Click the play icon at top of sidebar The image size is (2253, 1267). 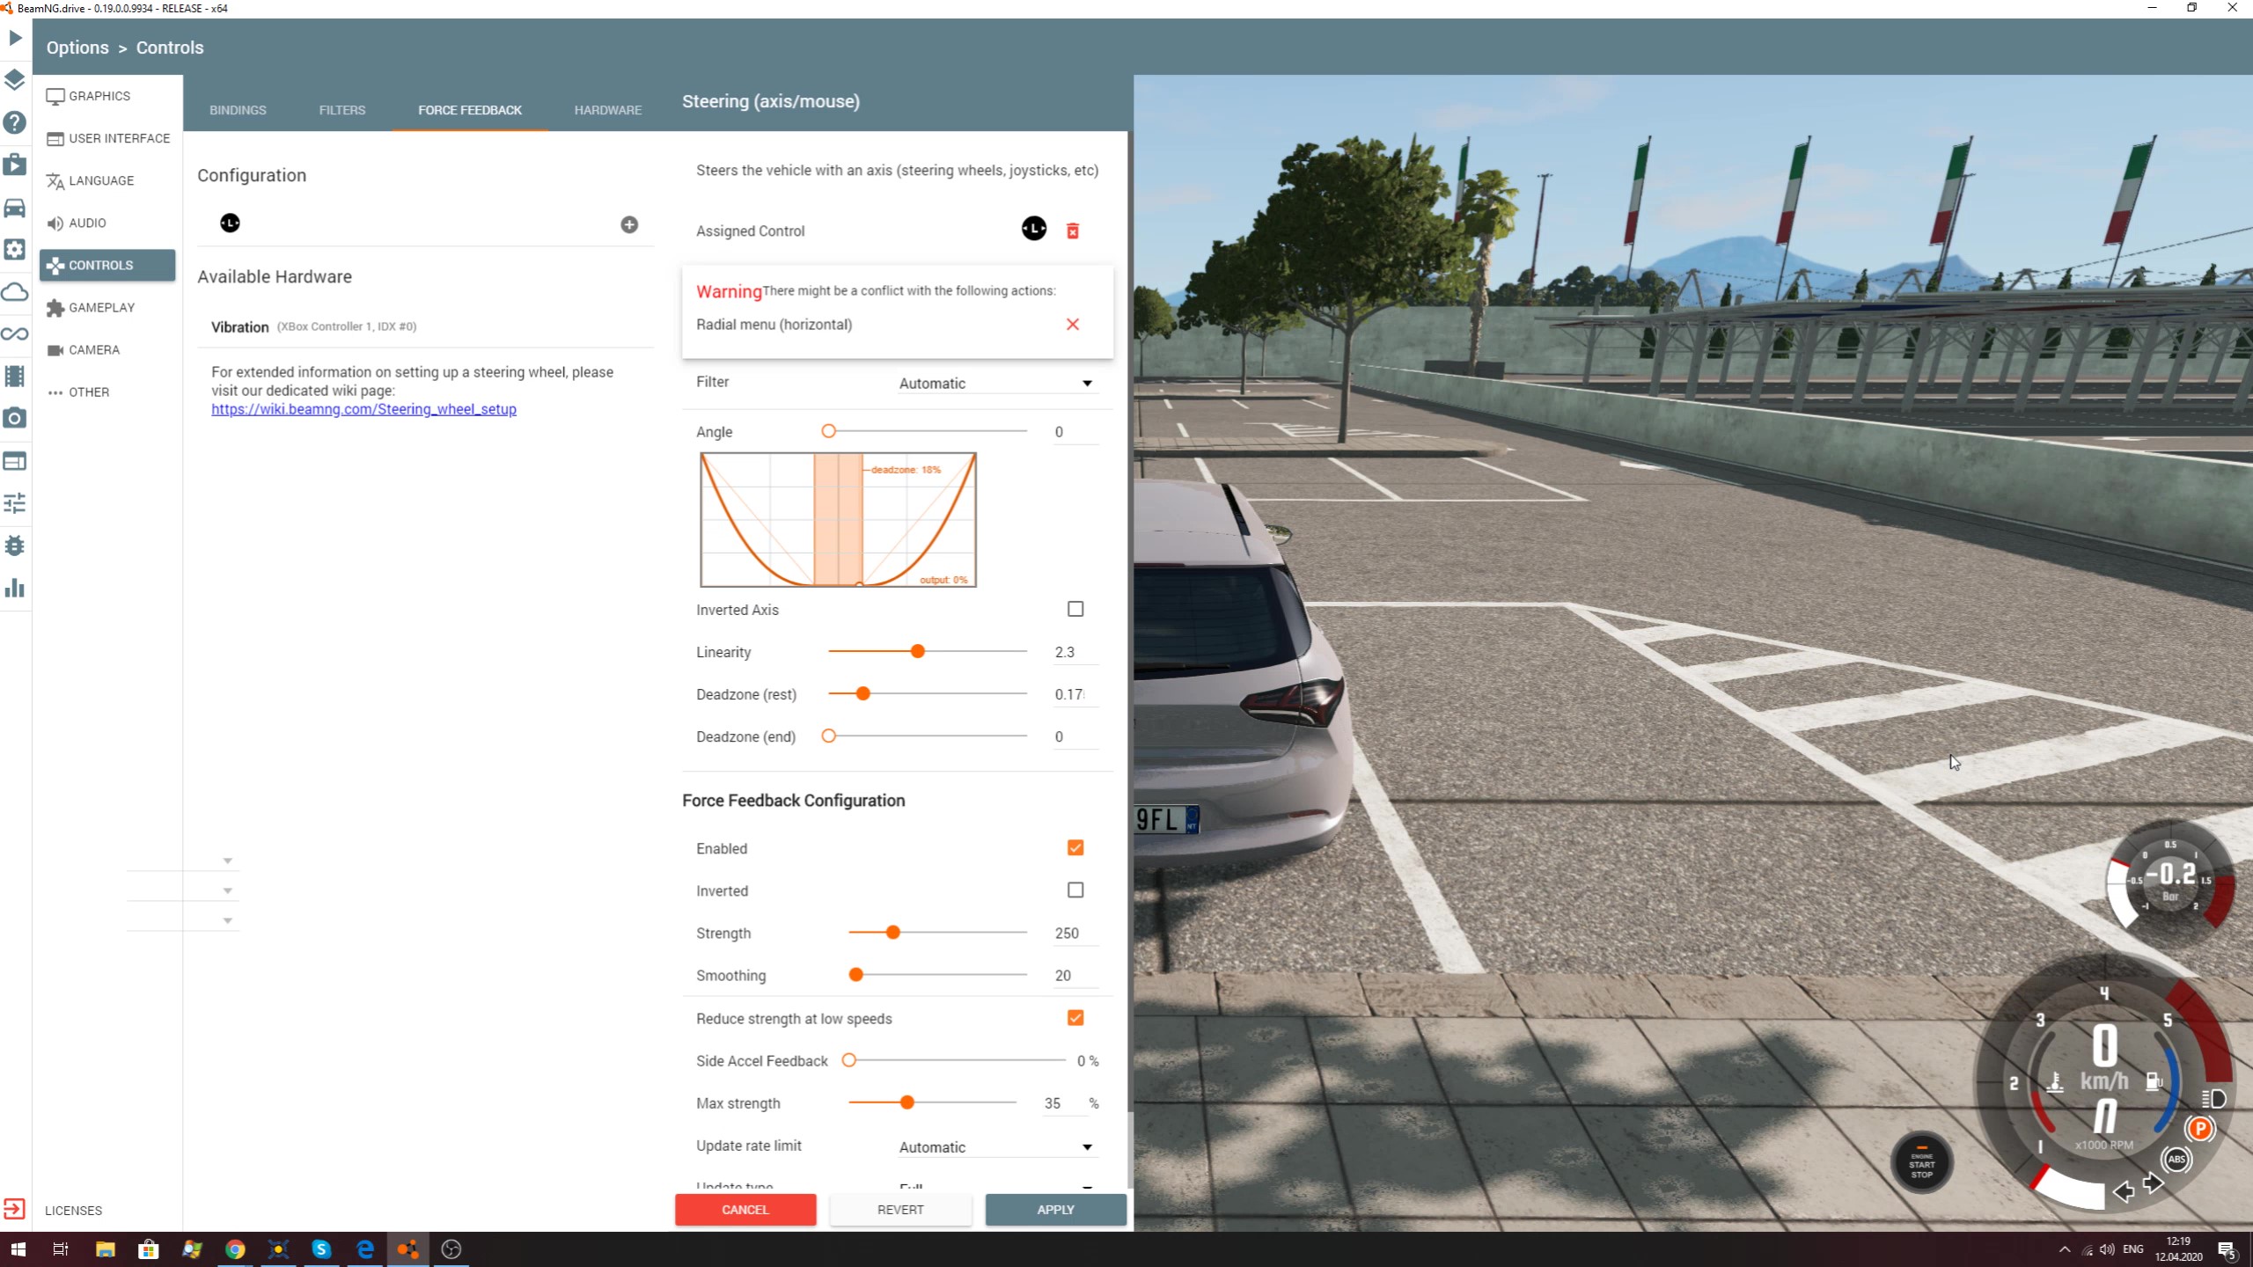(15, 38)
